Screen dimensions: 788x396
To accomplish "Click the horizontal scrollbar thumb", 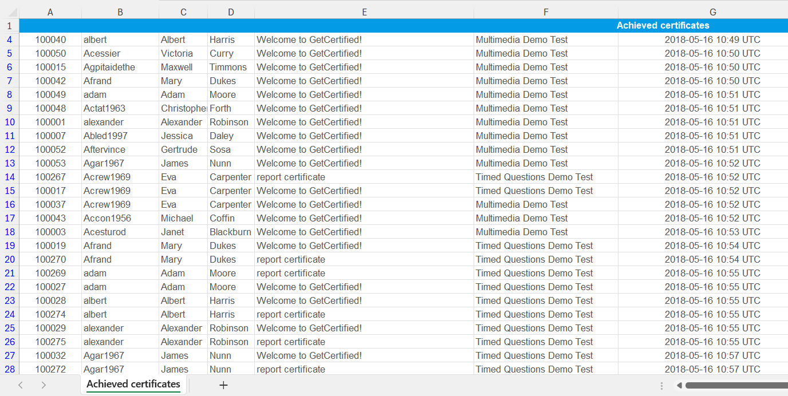I will click(x=736, y=386).
